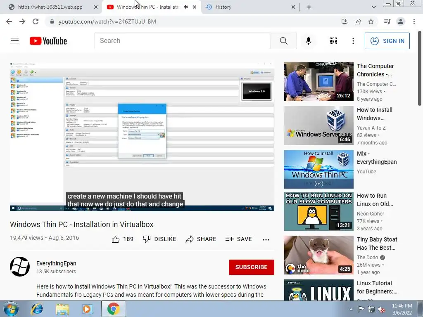Open Tiny Baby Stoat video thumbnail

point(318,255)
